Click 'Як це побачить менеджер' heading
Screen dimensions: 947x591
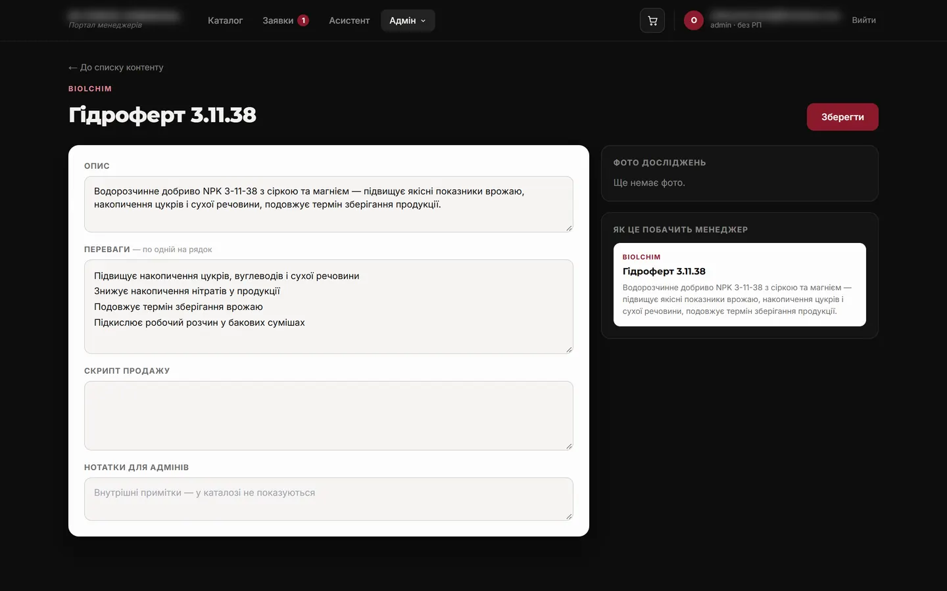tap(681, 230)
